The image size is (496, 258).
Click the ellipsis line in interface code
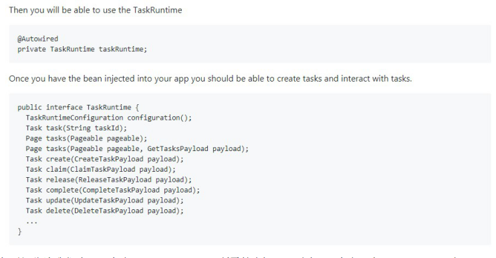point(31,223)
